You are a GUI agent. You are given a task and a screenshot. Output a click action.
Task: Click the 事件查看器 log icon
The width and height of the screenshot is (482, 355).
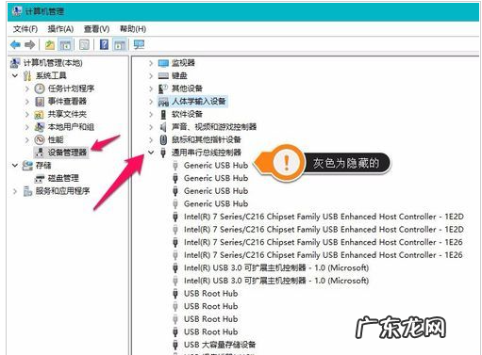coord(40,102)
